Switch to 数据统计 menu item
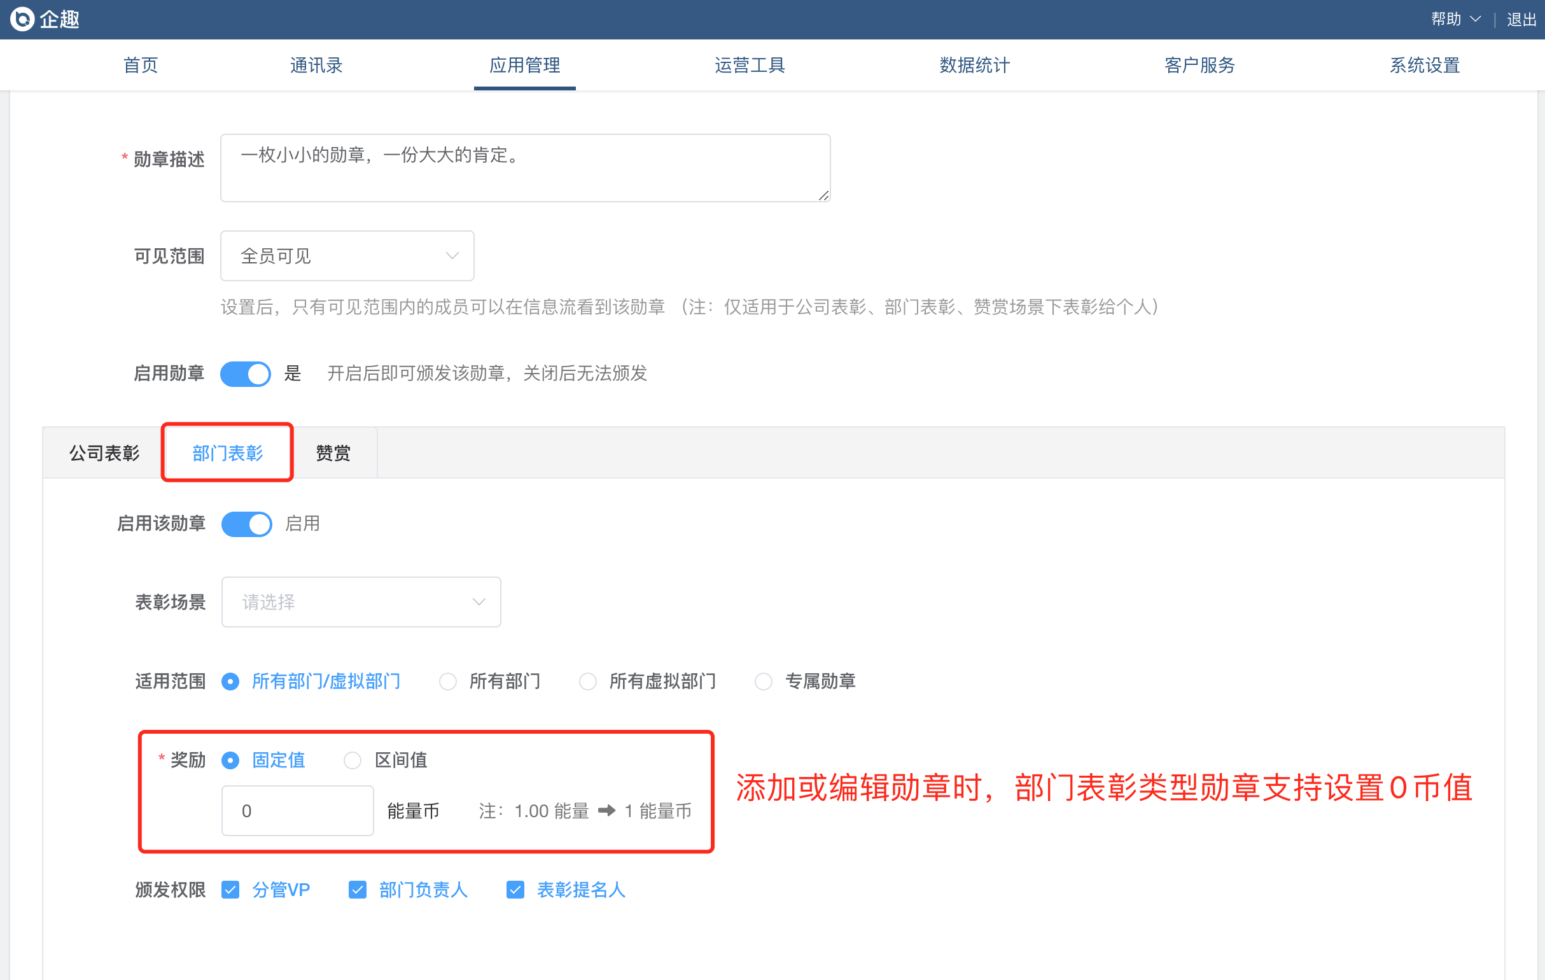 (x=974, y=65)
